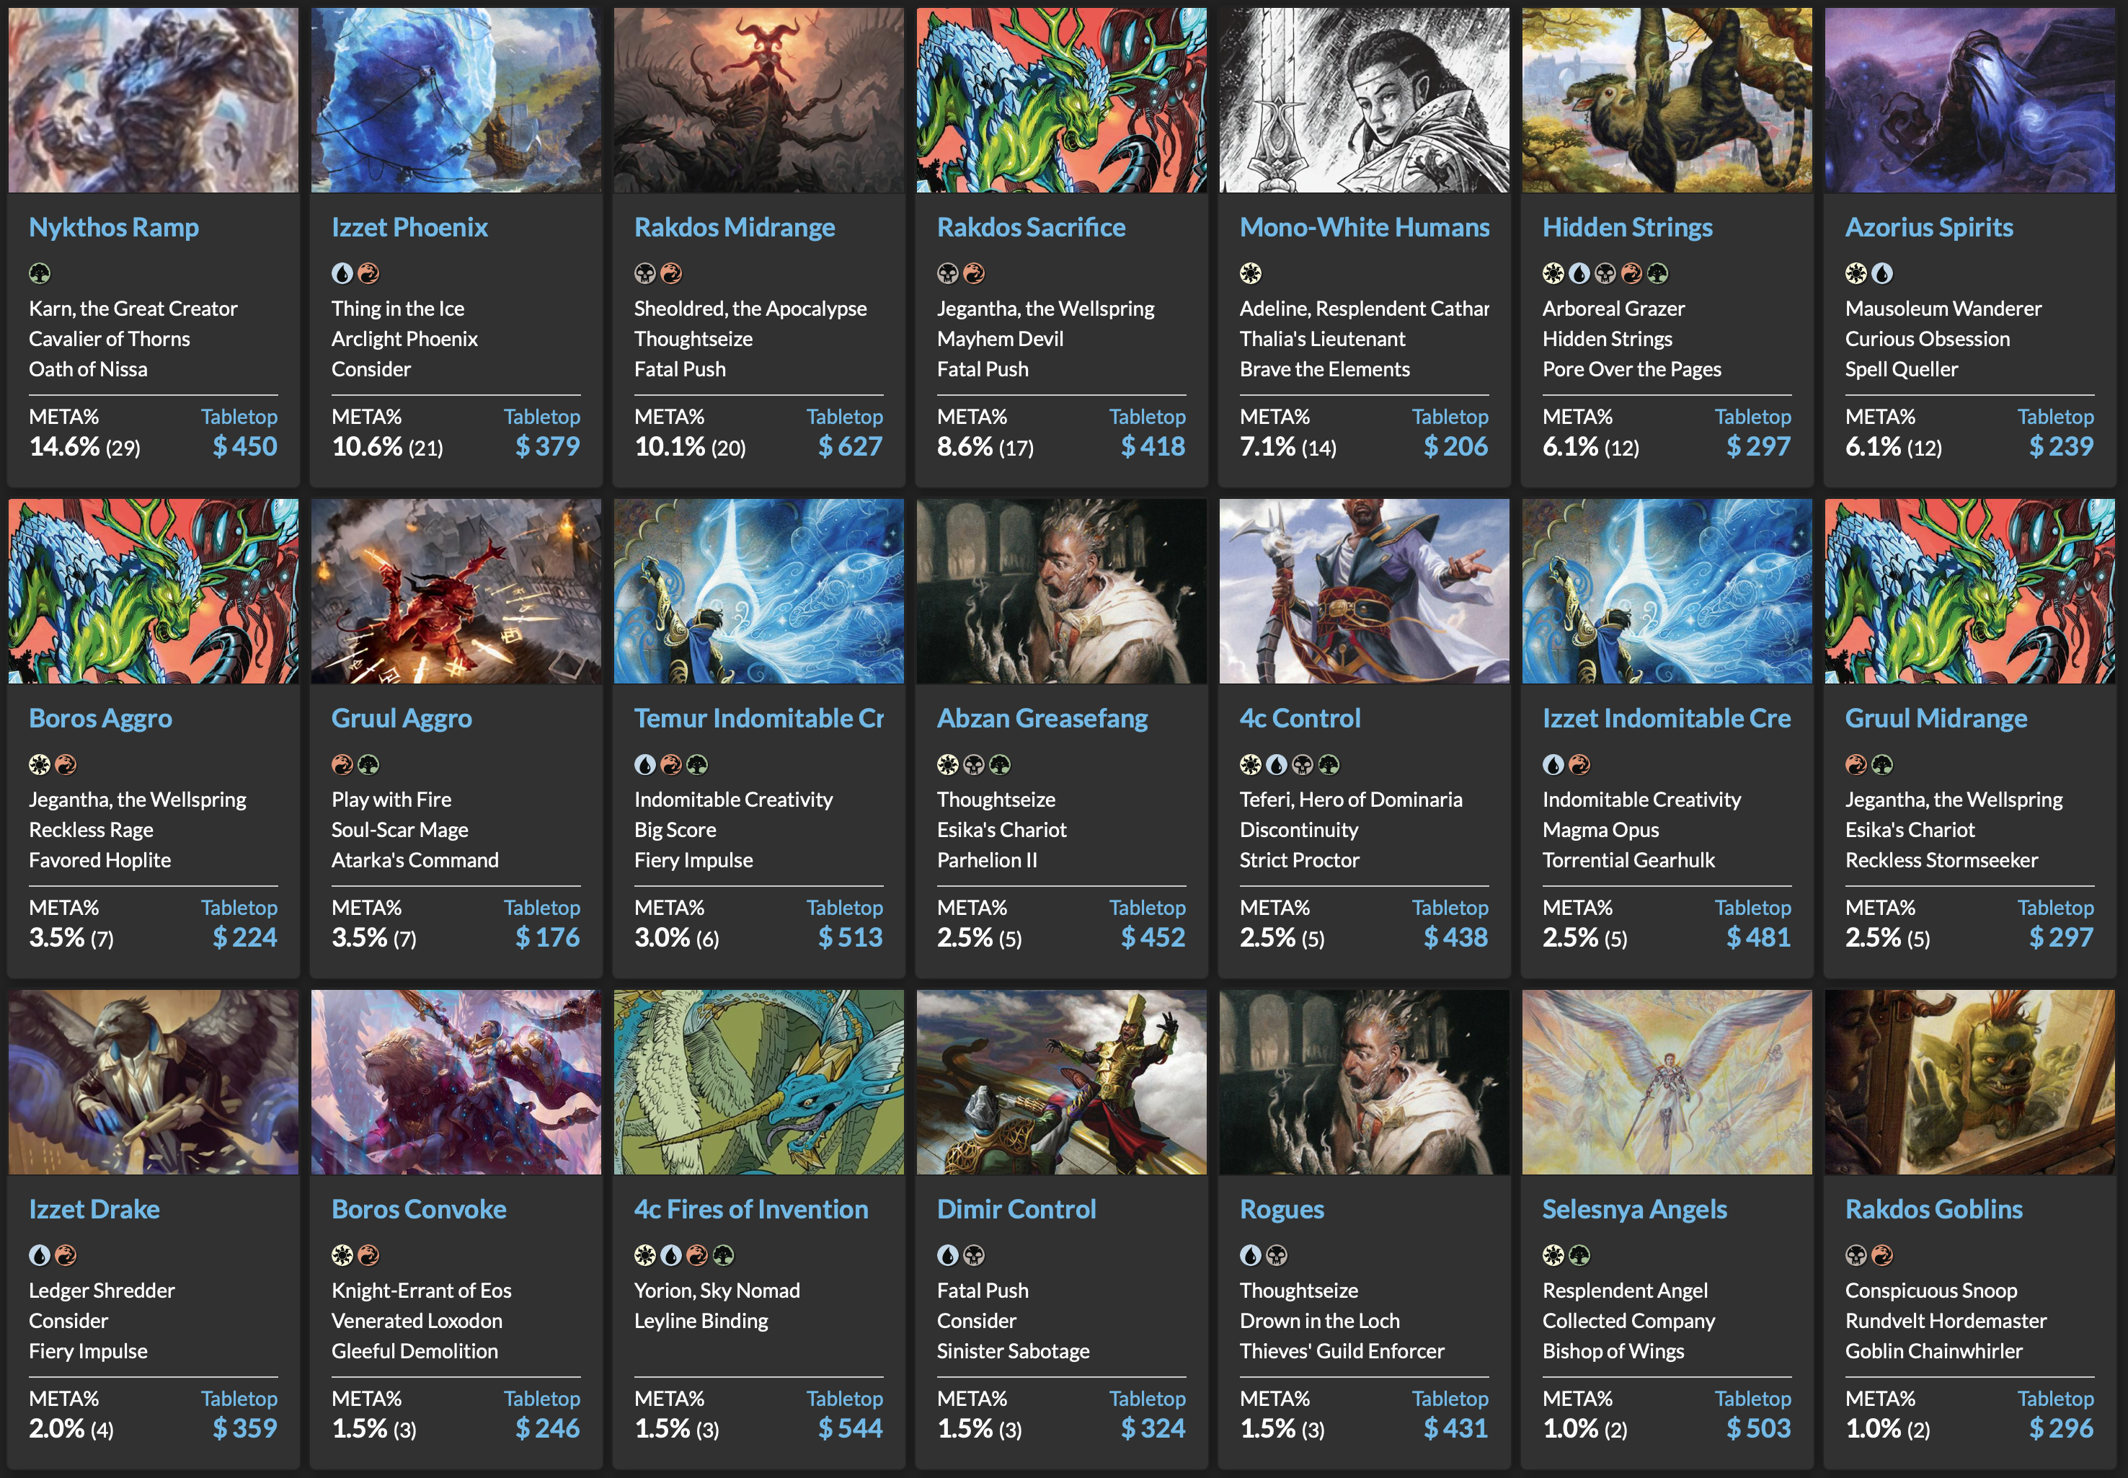The height and width of the screenshot is (1478, 2128).
Task: Click white mana symbol on Azorius Spirits card
Action: click(1856, 273)
